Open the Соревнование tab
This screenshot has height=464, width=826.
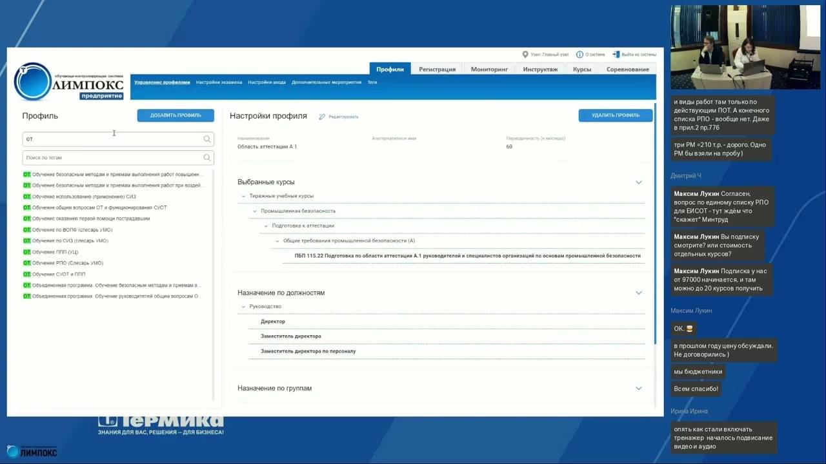point(627,69)
